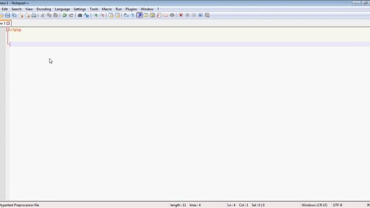Save the current file using toolbar
This screenshot has height=208, width=370.
click(8, 16)
